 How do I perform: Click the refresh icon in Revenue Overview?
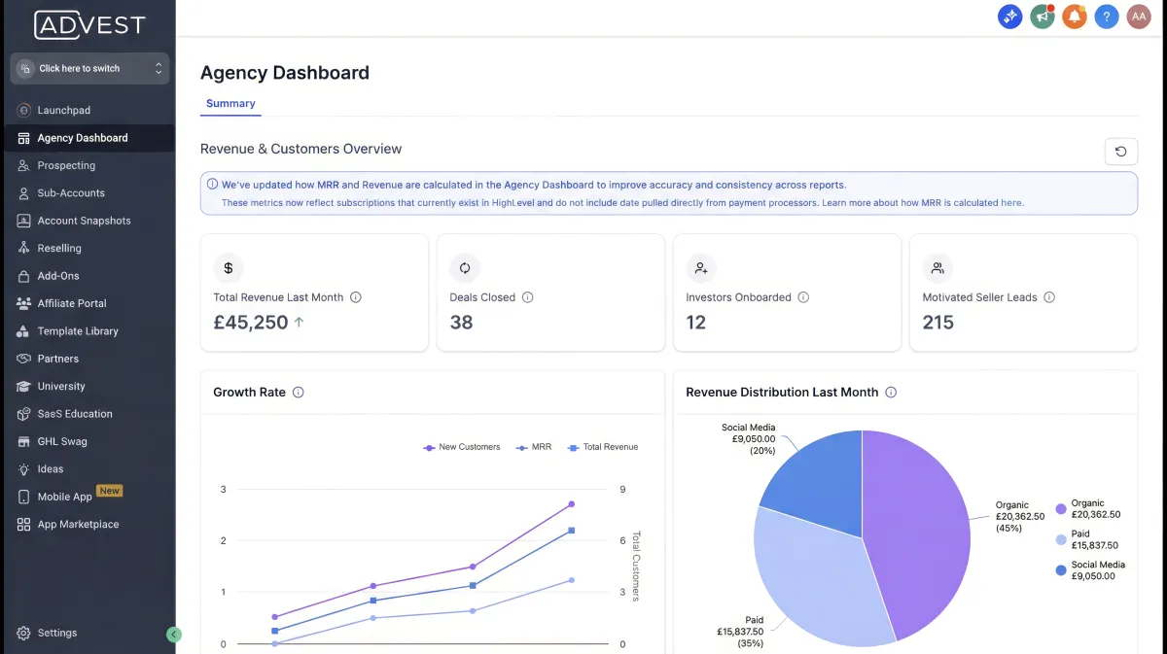(x=1120, y=152)
